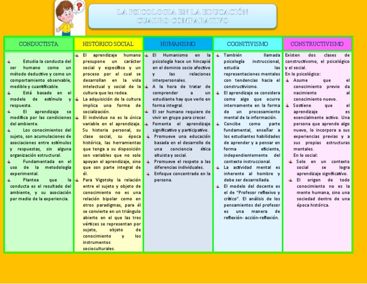Click bullet icon before 'Asume que el conocimiento'
Screen dimensions: 367x284
click(287, 80)
